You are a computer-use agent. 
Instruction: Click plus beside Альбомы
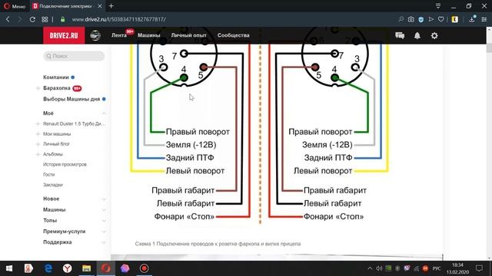click(x=38, y=154)
